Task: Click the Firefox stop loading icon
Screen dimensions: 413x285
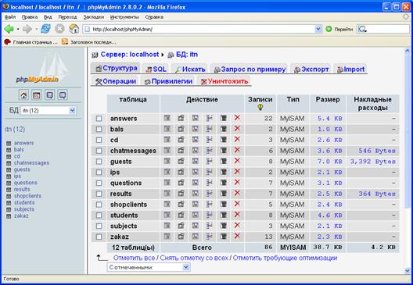Action: [59, 29]
